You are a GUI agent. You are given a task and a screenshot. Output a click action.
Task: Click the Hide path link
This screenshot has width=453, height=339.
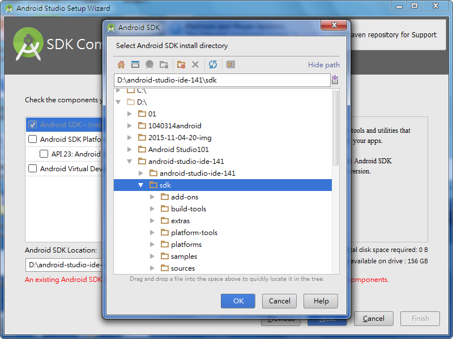click(323, 65)
